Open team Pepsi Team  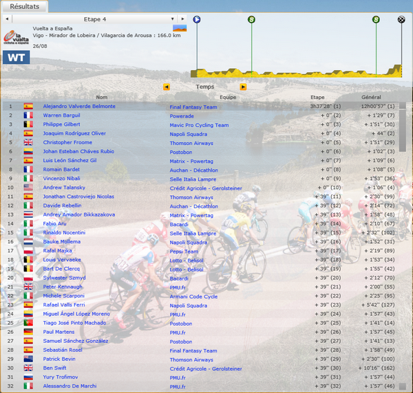coord(184,251)
